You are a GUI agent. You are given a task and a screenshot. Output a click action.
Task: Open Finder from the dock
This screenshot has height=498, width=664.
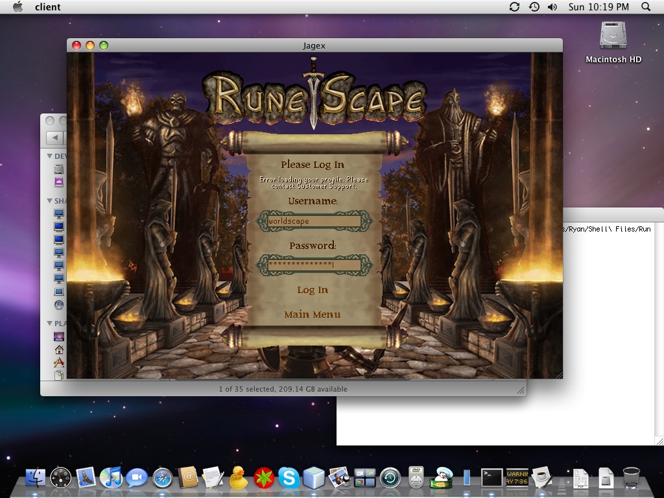[x=36, y=478]
